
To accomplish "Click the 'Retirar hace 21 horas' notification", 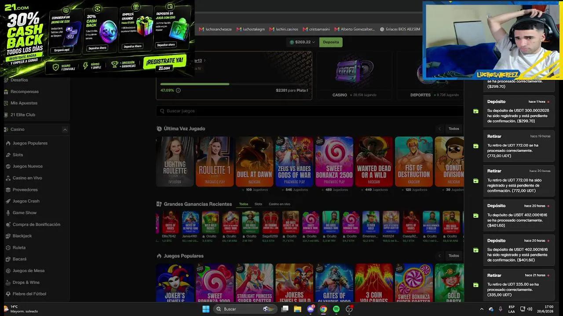I will coord(519,285).
